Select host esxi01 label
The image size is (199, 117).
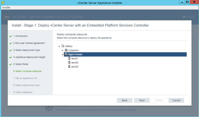[x=75, y=58]
